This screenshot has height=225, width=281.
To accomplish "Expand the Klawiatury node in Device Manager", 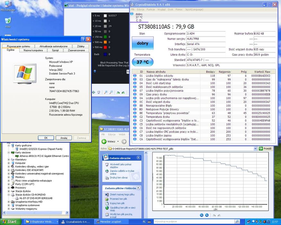I will (9, 159).
